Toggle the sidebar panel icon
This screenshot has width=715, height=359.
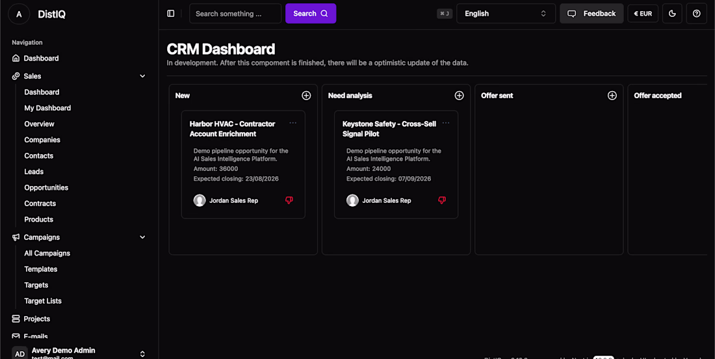[171, 14]
